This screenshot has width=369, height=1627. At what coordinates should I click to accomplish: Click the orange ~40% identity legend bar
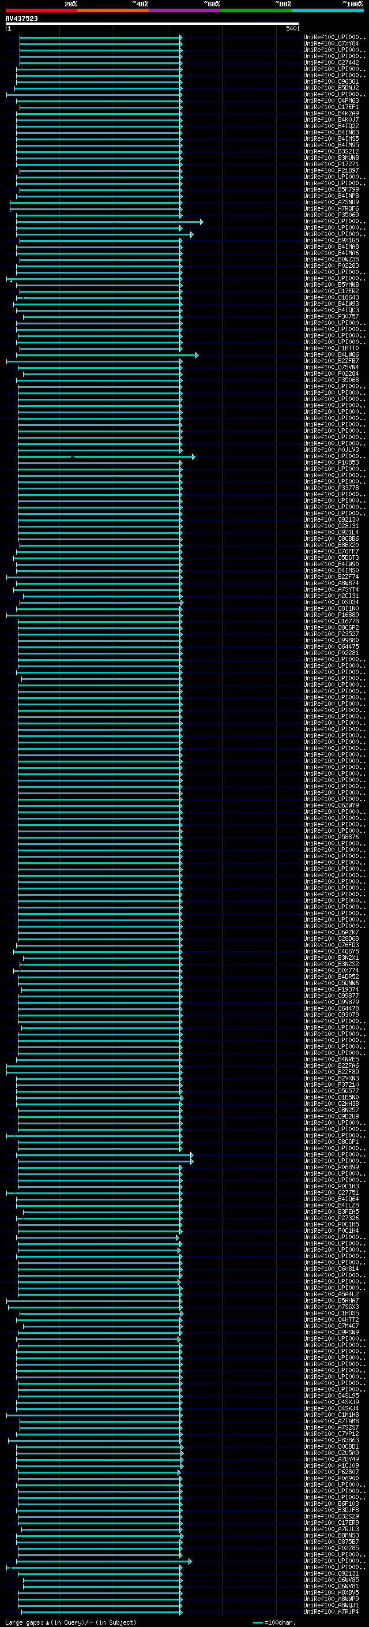point(113,10)
